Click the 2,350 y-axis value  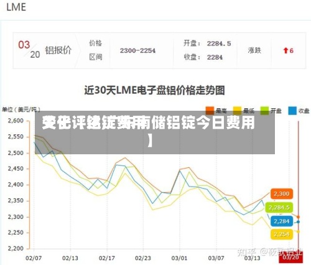tap(16, 201)
